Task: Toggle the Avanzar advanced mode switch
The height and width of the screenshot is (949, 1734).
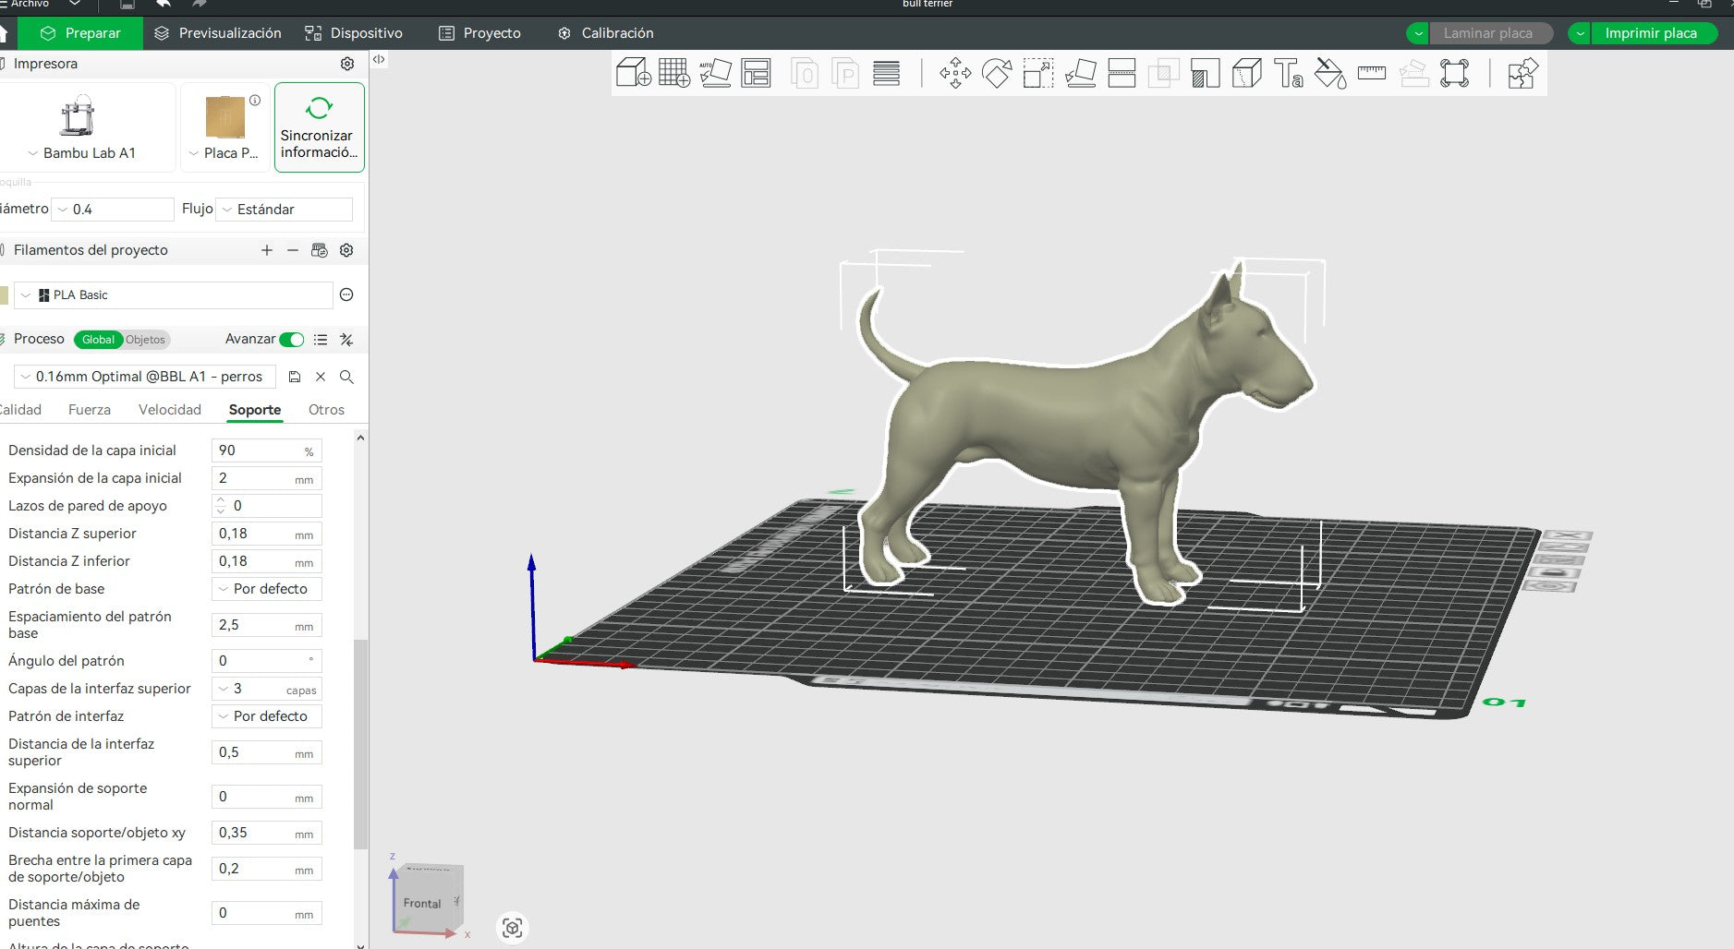Action: [292, 340]
